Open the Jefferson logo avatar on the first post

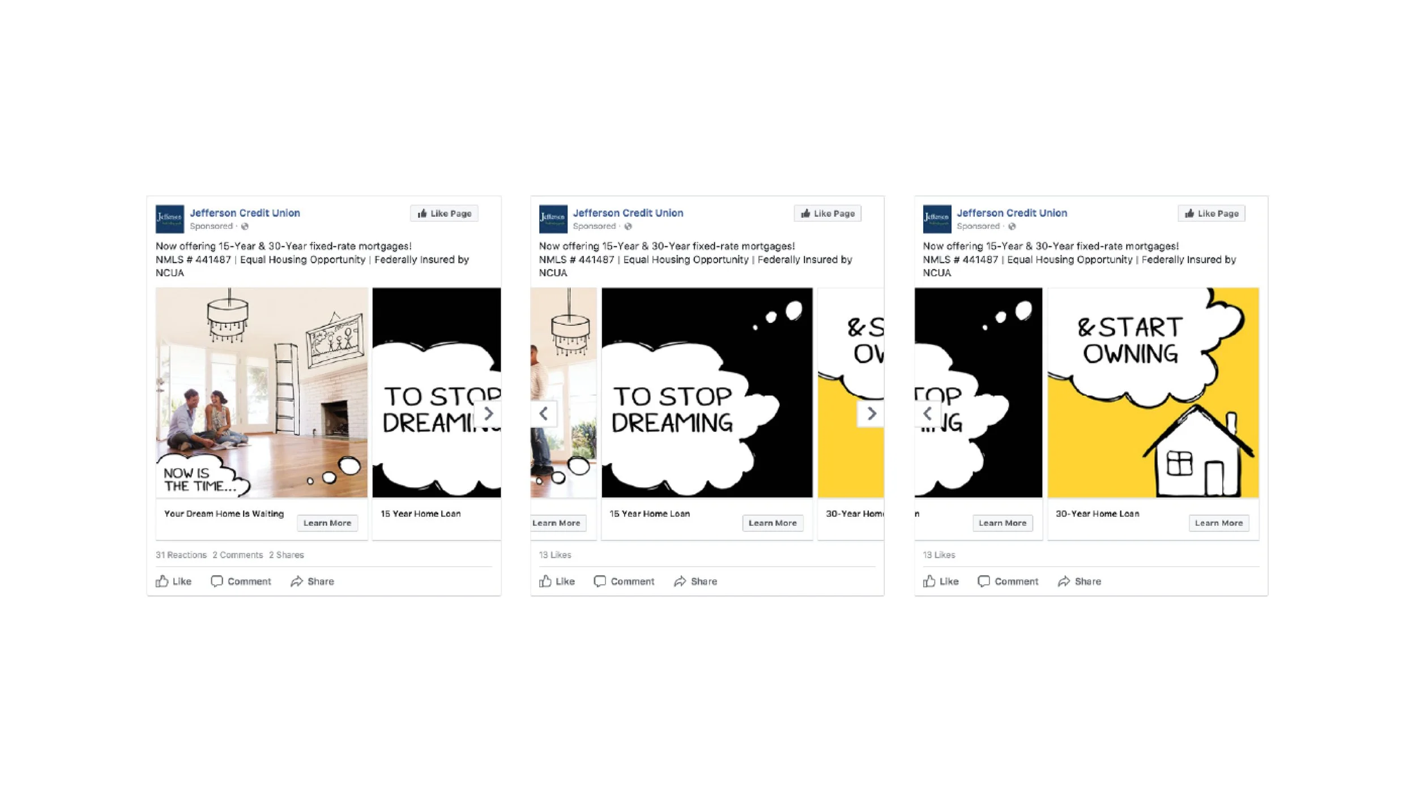pyautogui.click(x=169, y=219)
